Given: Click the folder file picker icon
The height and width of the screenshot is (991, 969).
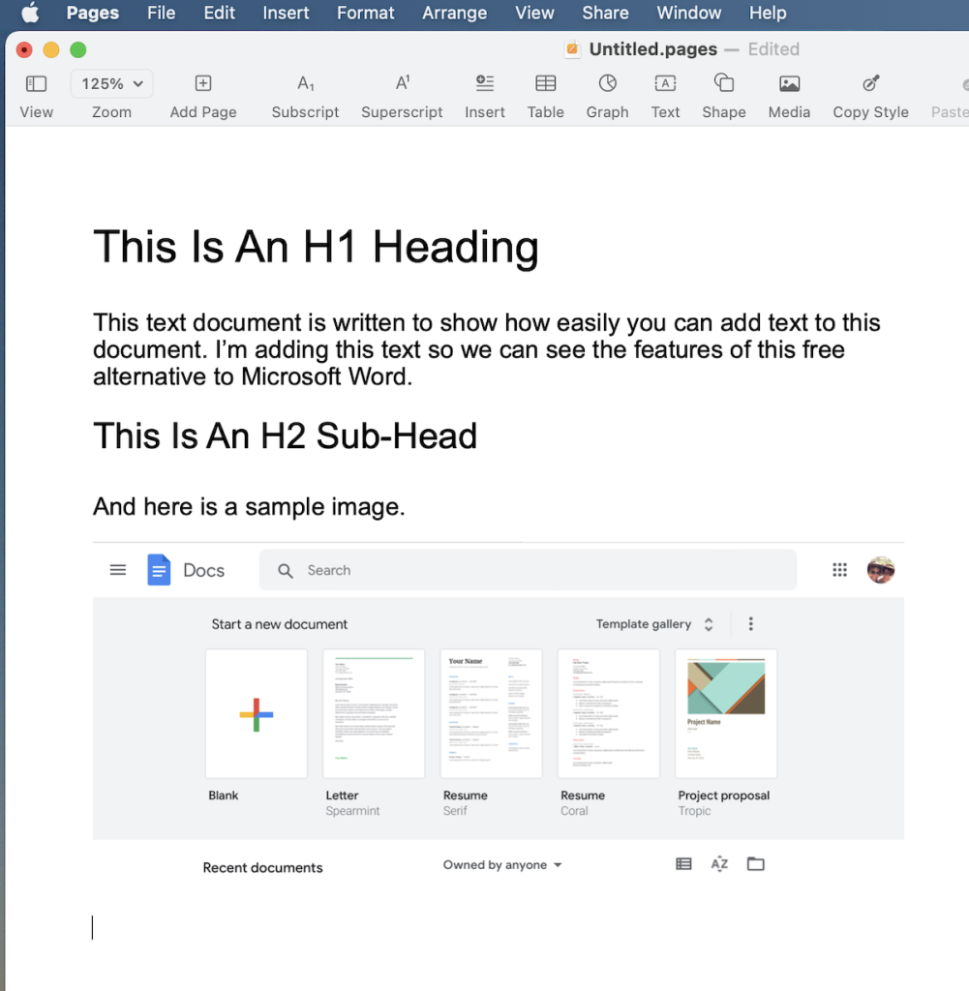Looking at the screenshot, I should click(755, 864).
